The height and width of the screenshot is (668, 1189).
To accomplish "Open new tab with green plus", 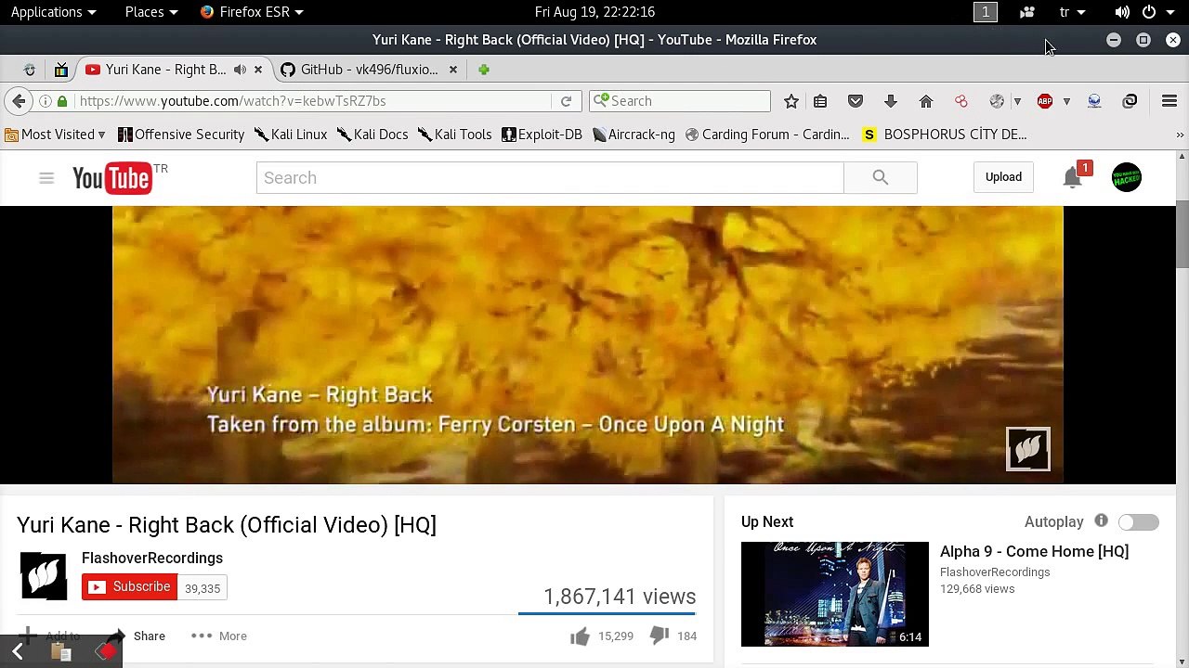I will tap(483, 70).
